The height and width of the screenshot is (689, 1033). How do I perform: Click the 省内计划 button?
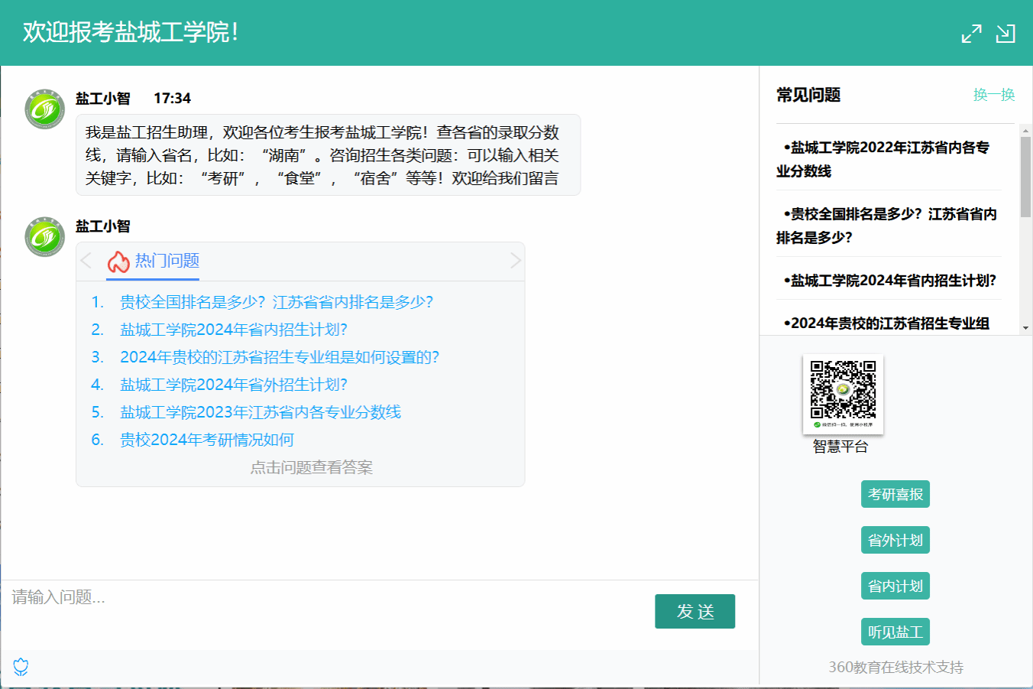[x=895, y=587]
